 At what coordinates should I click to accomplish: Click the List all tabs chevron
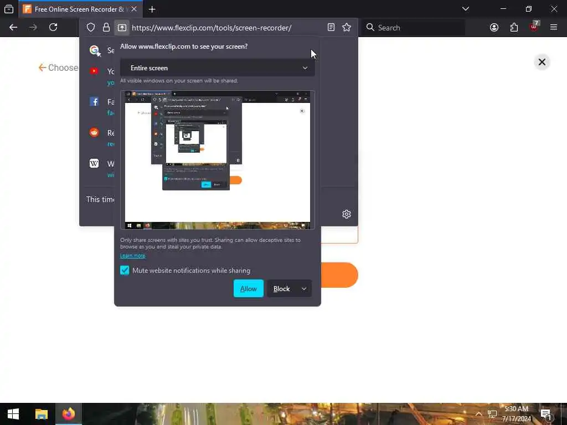tap(465, 9)
